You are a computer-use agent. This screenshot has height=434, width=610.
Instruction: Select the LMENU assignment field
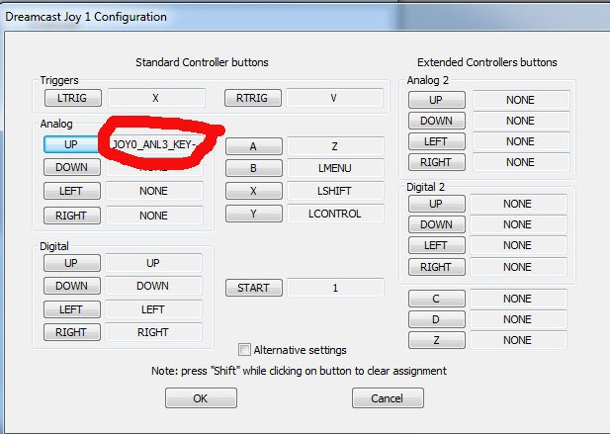(335, 168)
